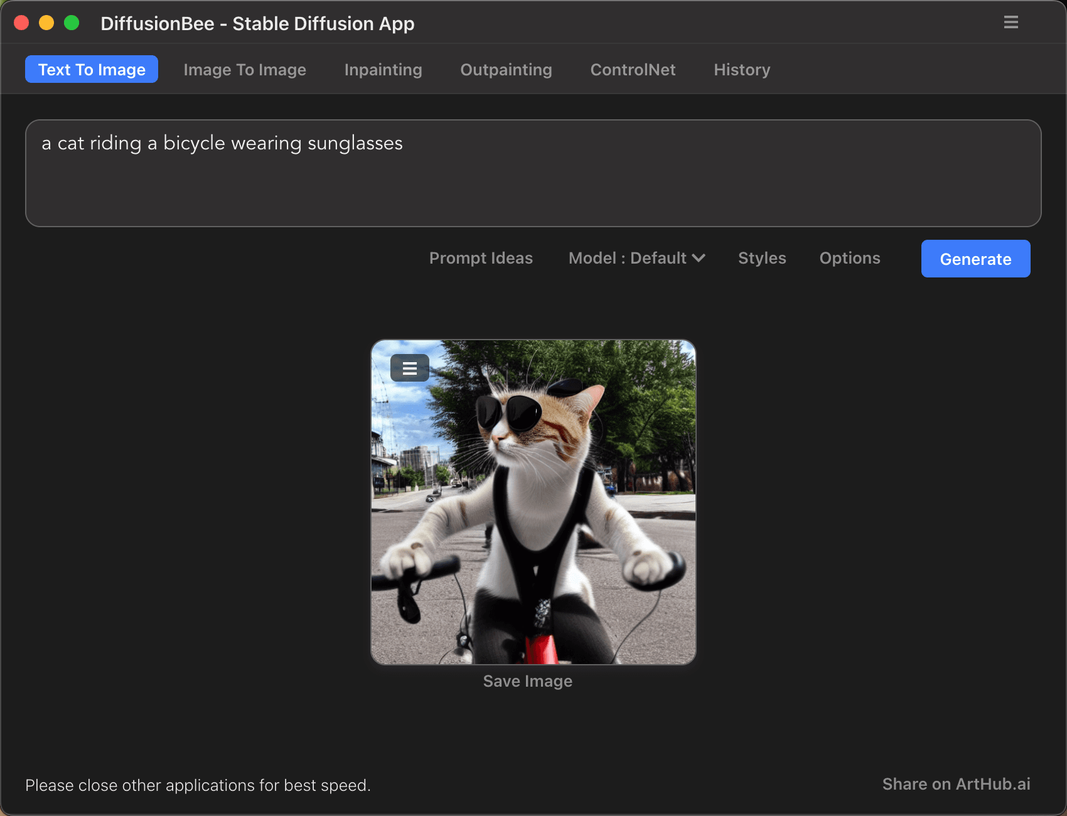
Task: Open the Share on ArtHub.ai link
Action: pyautogui.click(x=956, y=784)
